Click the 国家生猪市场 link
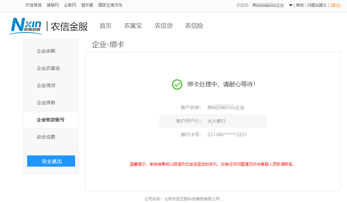The image size is (347, 203). click(x=110, y=5)
